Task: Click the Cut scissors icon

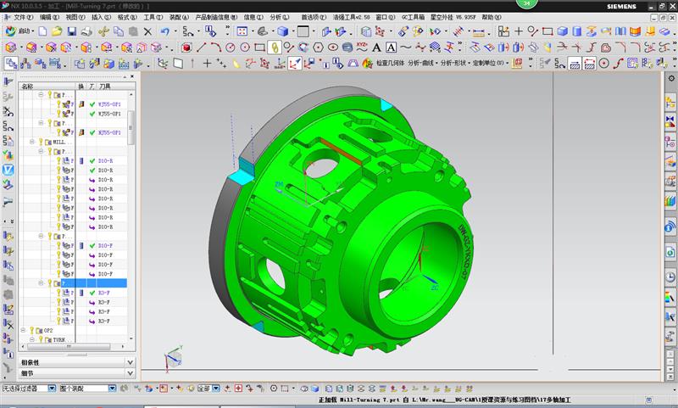Action: click(103, 31)
